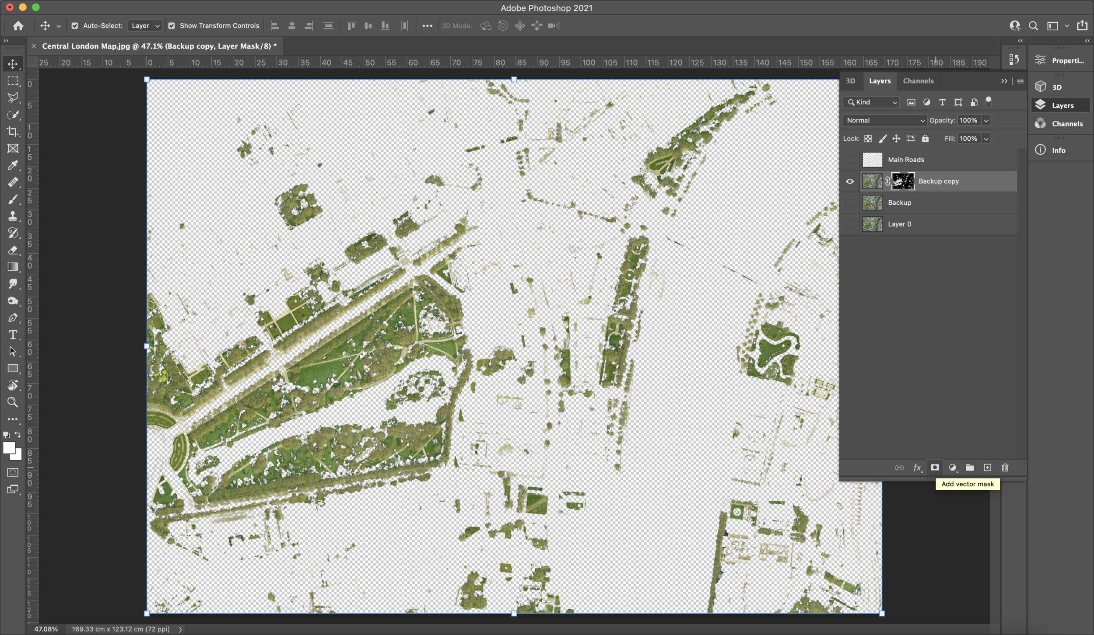Click the Share document icon

click(x=1082, y=25)
